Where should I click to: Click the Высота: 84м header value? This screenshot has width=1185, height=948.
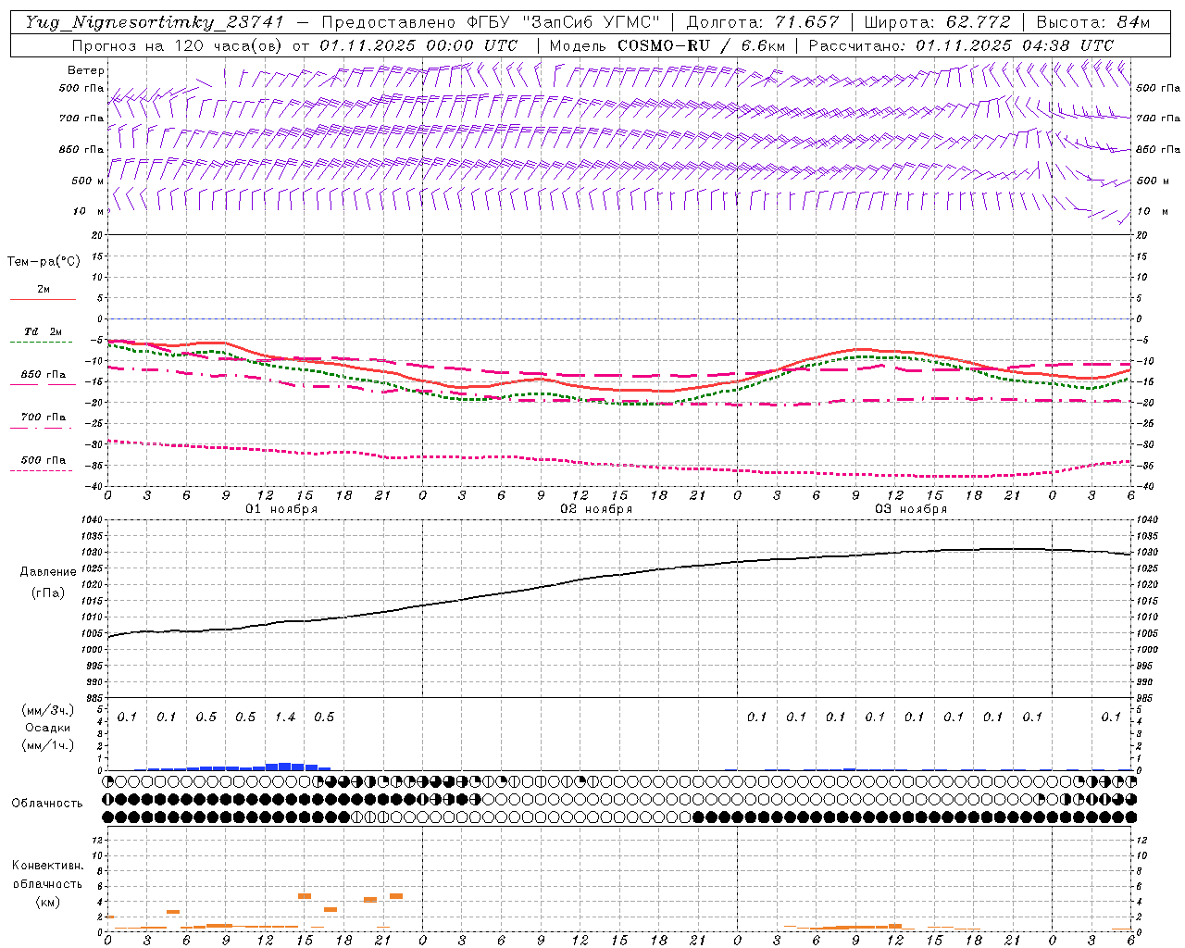tap(1093, 22)
